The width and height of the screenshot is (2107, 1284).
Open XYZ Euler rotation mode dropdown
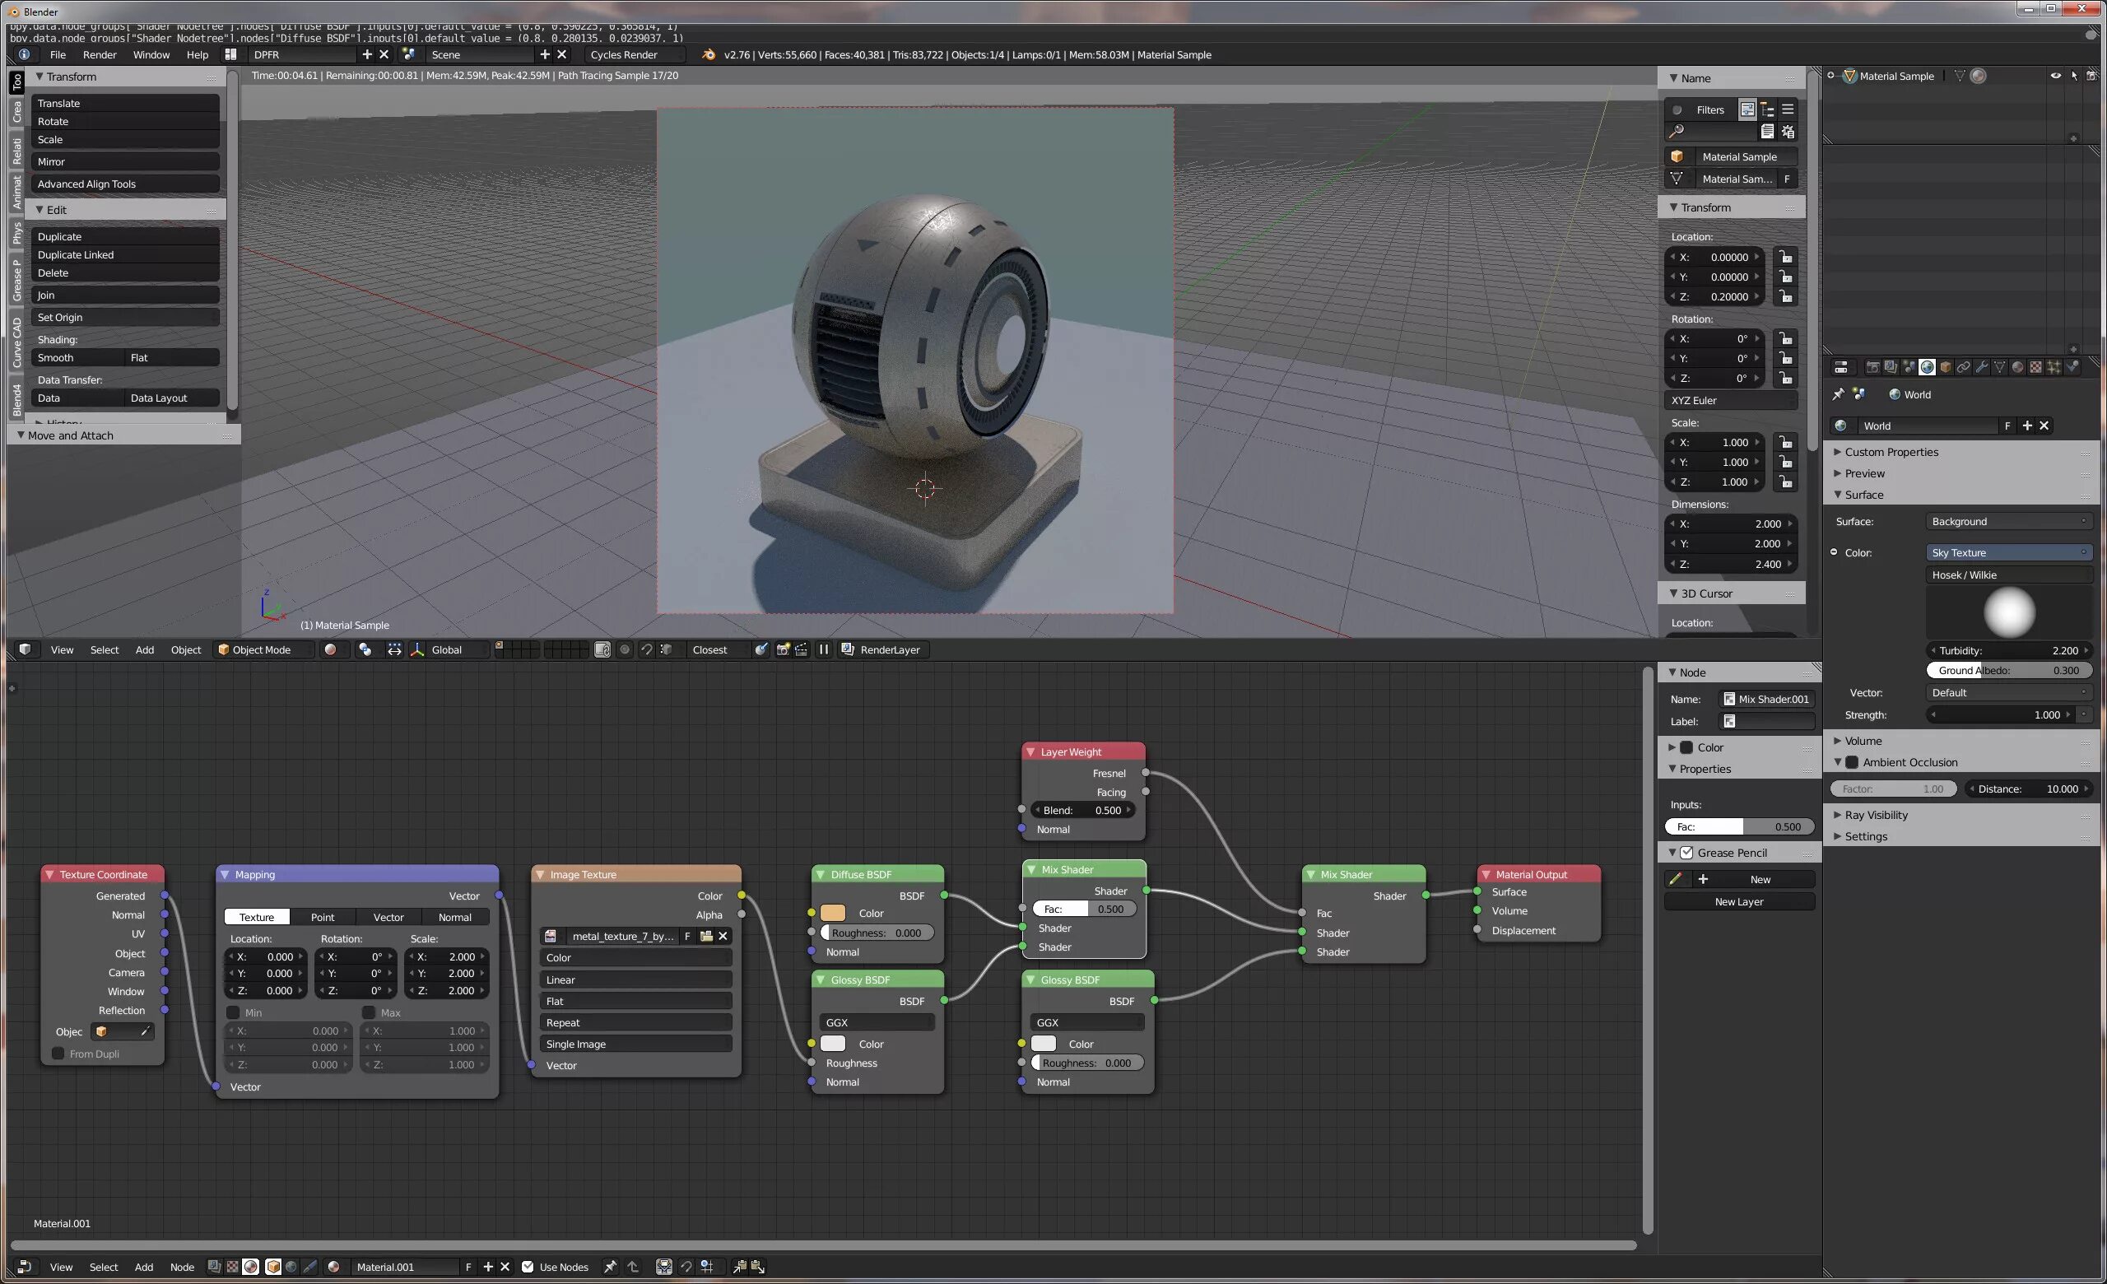tap(1732, 400)
